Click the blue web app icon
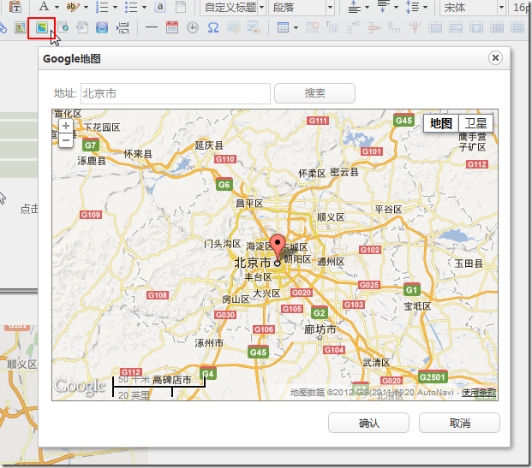Viewport: 532px width, 468px height. click(x=102, y=27)
